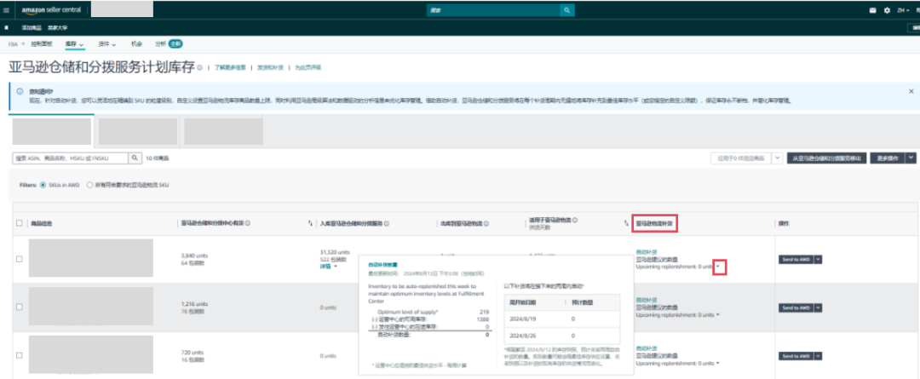
Task: Select the 所有符合要求的亚马逊物流 SKU radio button
Action: (x=89, y=185)
